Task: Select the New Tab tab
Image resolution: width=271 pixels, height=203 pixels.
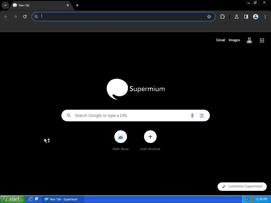Action: coord(41,5)
